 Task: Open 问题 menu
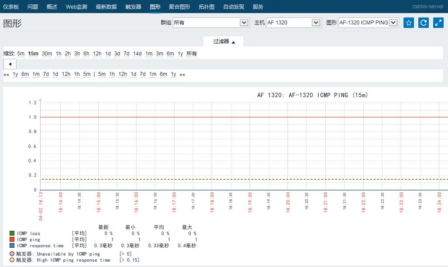(33, 7)
